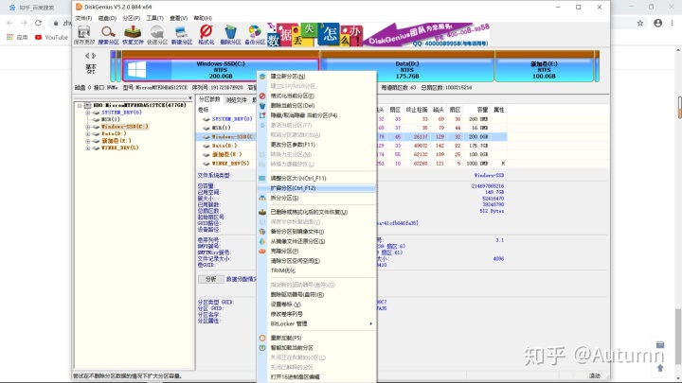Open the 分区(P) menu

click(131, 18)
